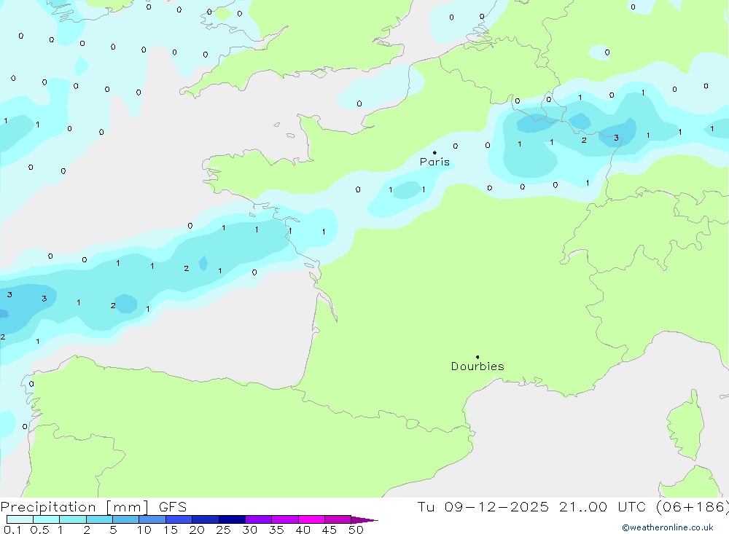Click the Dourbies location dot marker
This screenshot has width=729, height=534.
[x=477, y=357]
